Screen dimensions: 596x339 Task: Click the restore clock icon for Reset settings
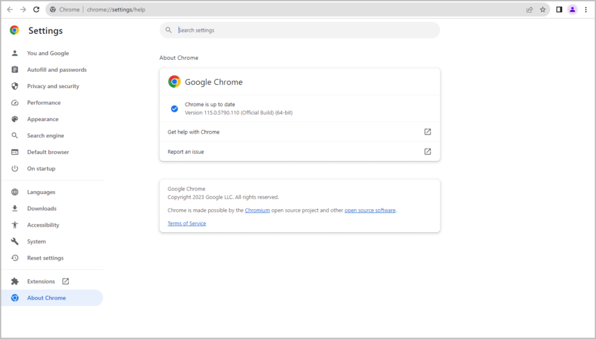click(15, 258)
